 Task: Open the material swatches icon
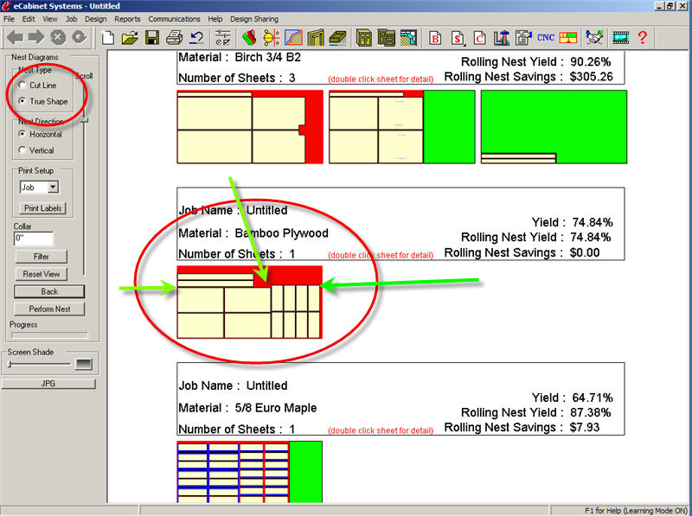coord(249,38)
